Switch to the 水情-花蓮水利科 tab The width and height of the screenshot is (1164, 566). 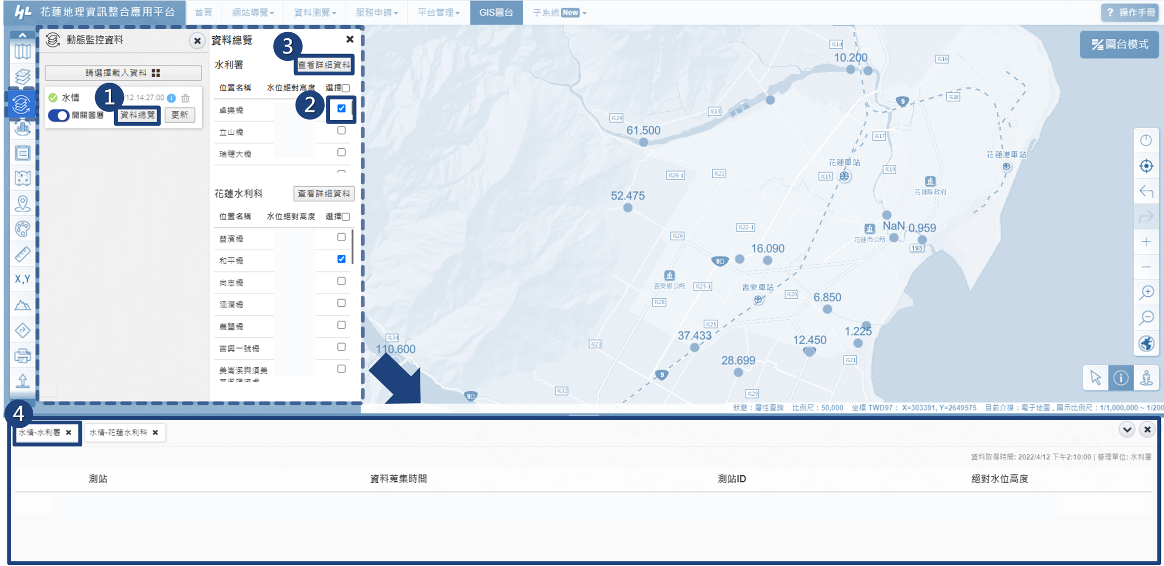119,432
